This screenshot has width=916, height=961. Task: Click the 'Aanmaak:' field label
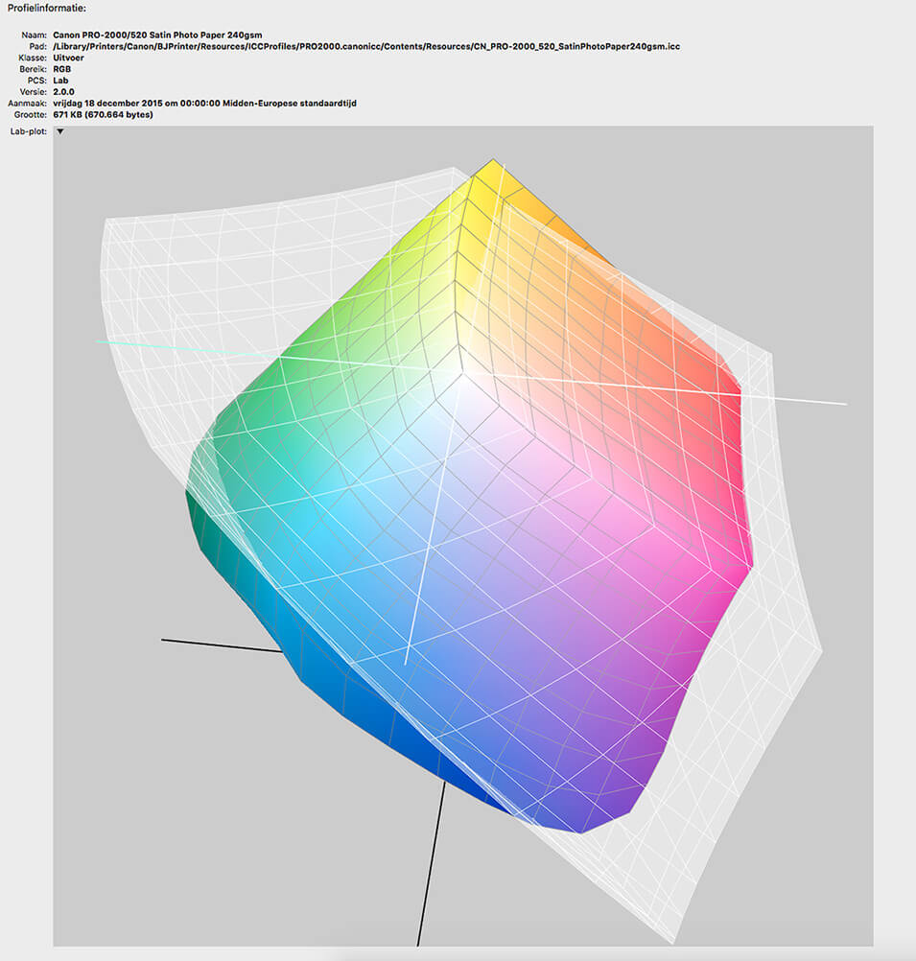28,103
